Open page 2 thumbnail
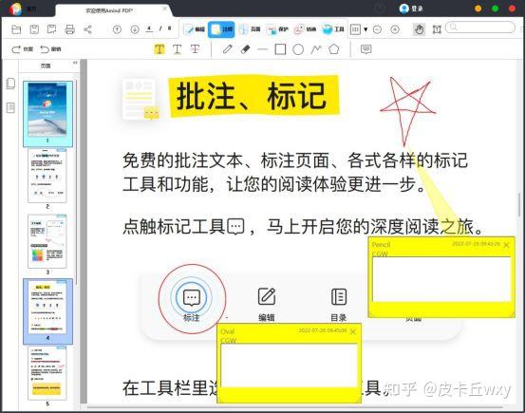This screenshot has height=413, width=525. [x=47, y=176]
